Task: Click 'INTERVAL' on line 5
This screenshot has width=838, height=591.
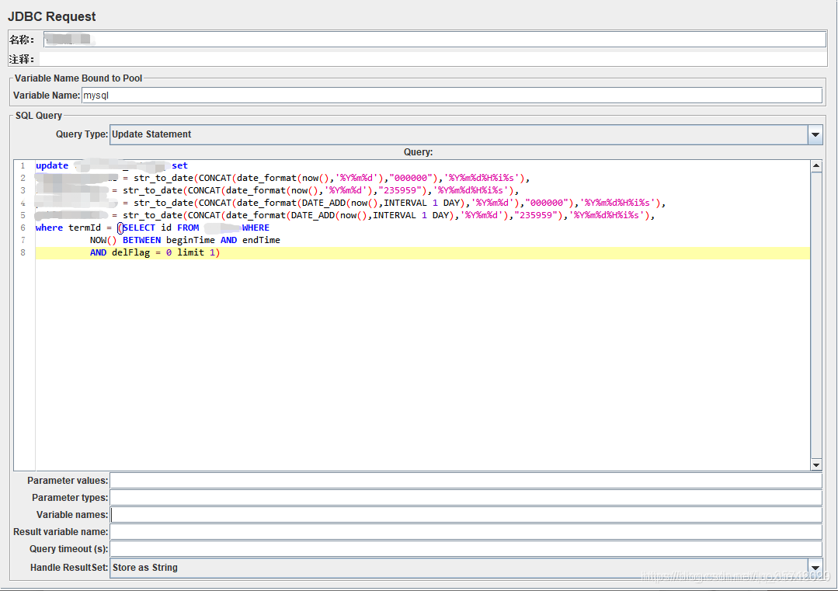Action: 394,215
